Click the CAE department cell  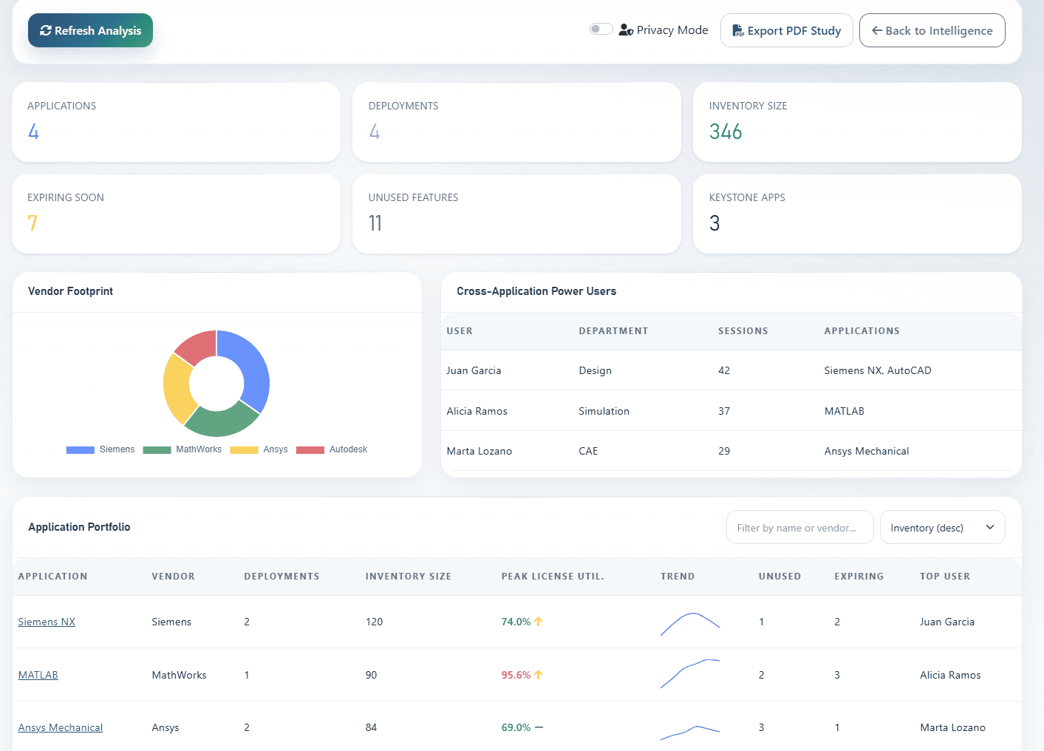click(588, 451)
